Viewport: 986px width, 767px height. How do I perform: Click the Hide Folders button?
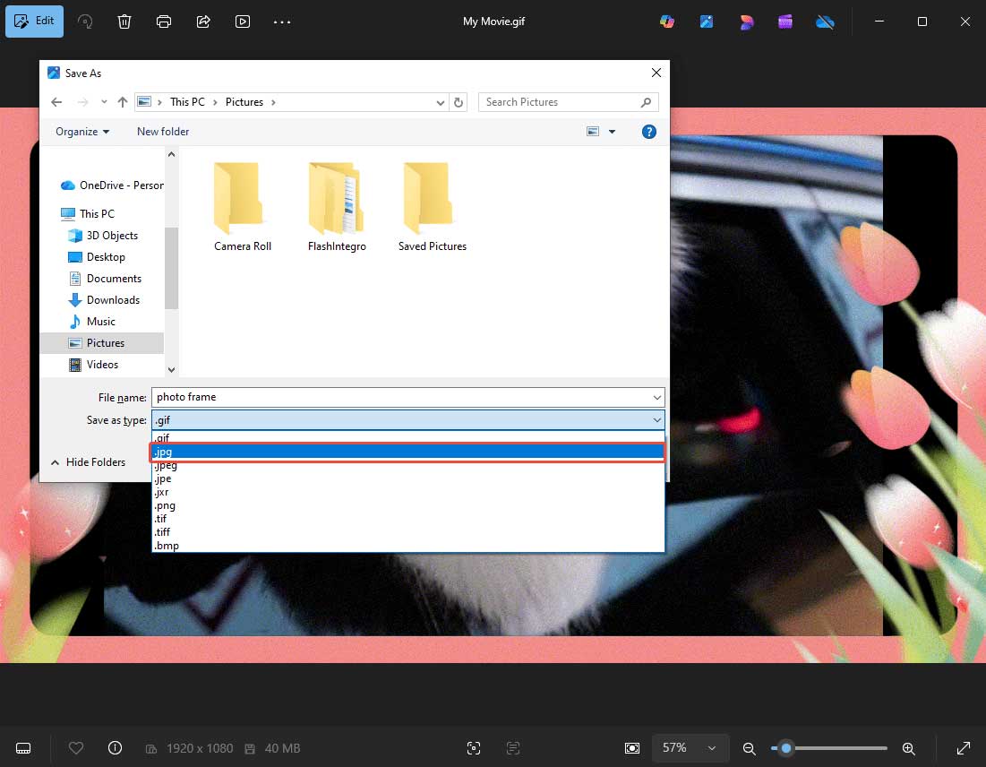(89, 461)
